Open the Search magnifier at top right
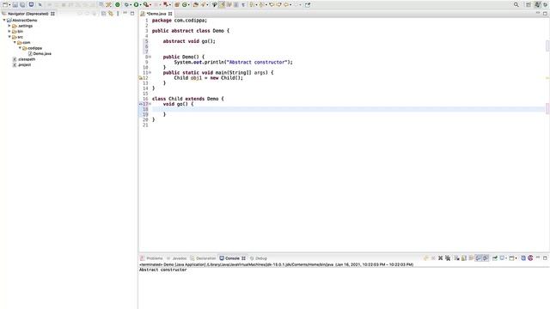This screenshot has height=309, width=550. (516, 4)
